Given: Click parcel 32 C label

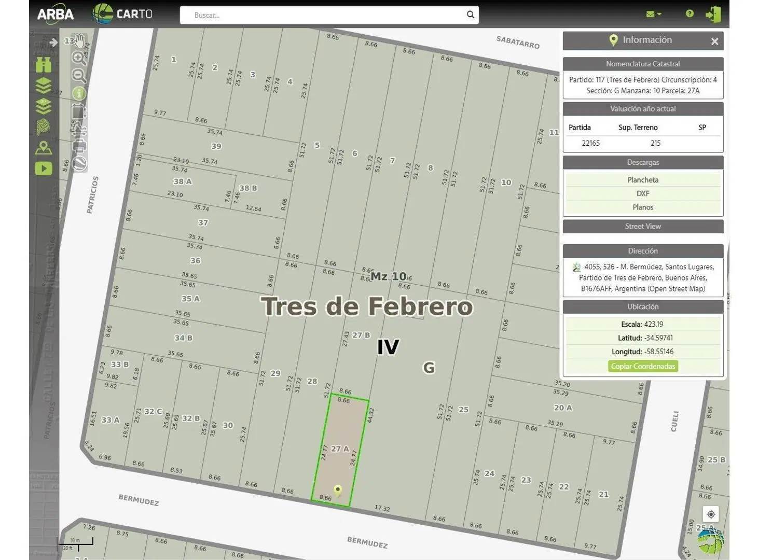Looking at the screenshot, I should coord(153,411).
